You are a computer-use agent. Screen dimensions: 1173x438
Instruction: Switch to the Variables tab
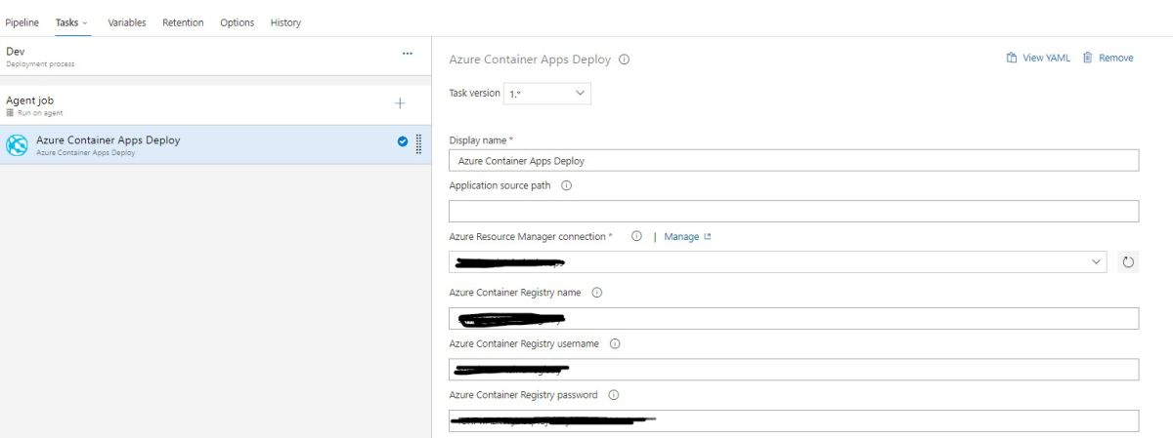127,22
